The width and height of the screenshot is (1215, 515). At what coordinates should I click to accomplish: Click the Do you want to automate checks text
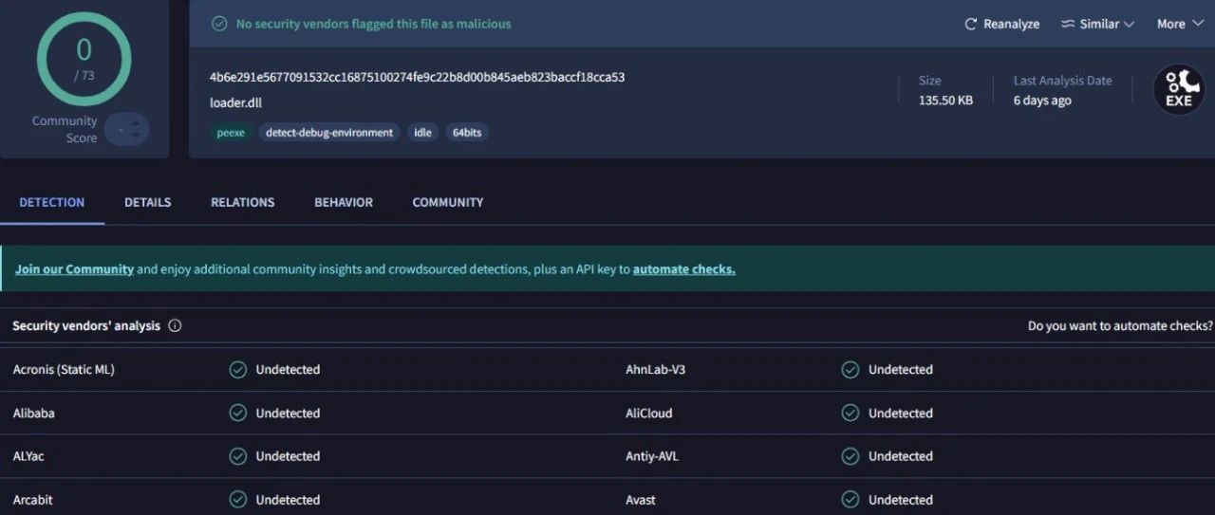coord(1120,325)
